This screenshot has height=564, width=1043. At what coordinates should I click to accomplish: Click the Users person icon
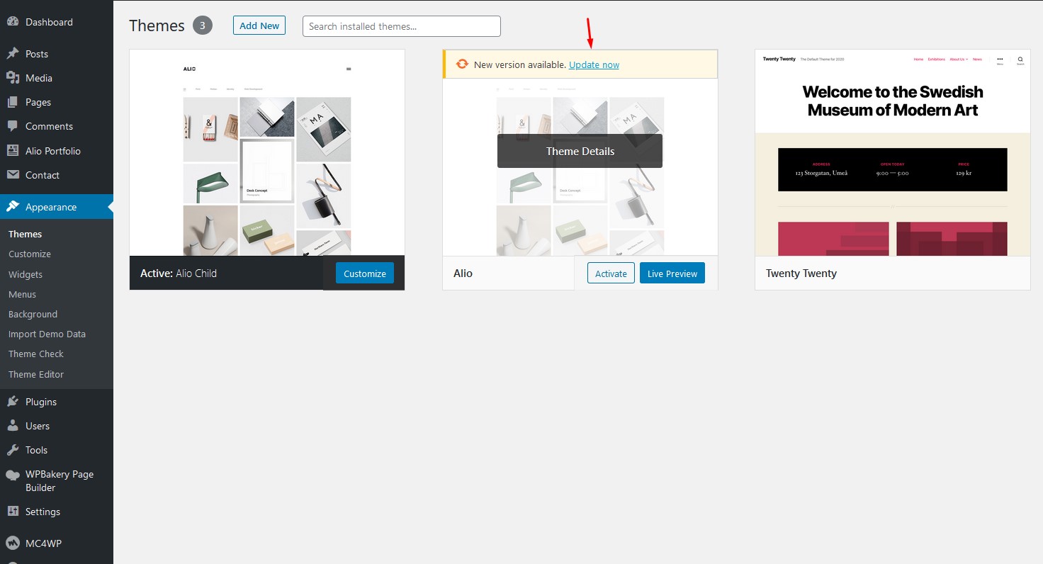point(13,426)
